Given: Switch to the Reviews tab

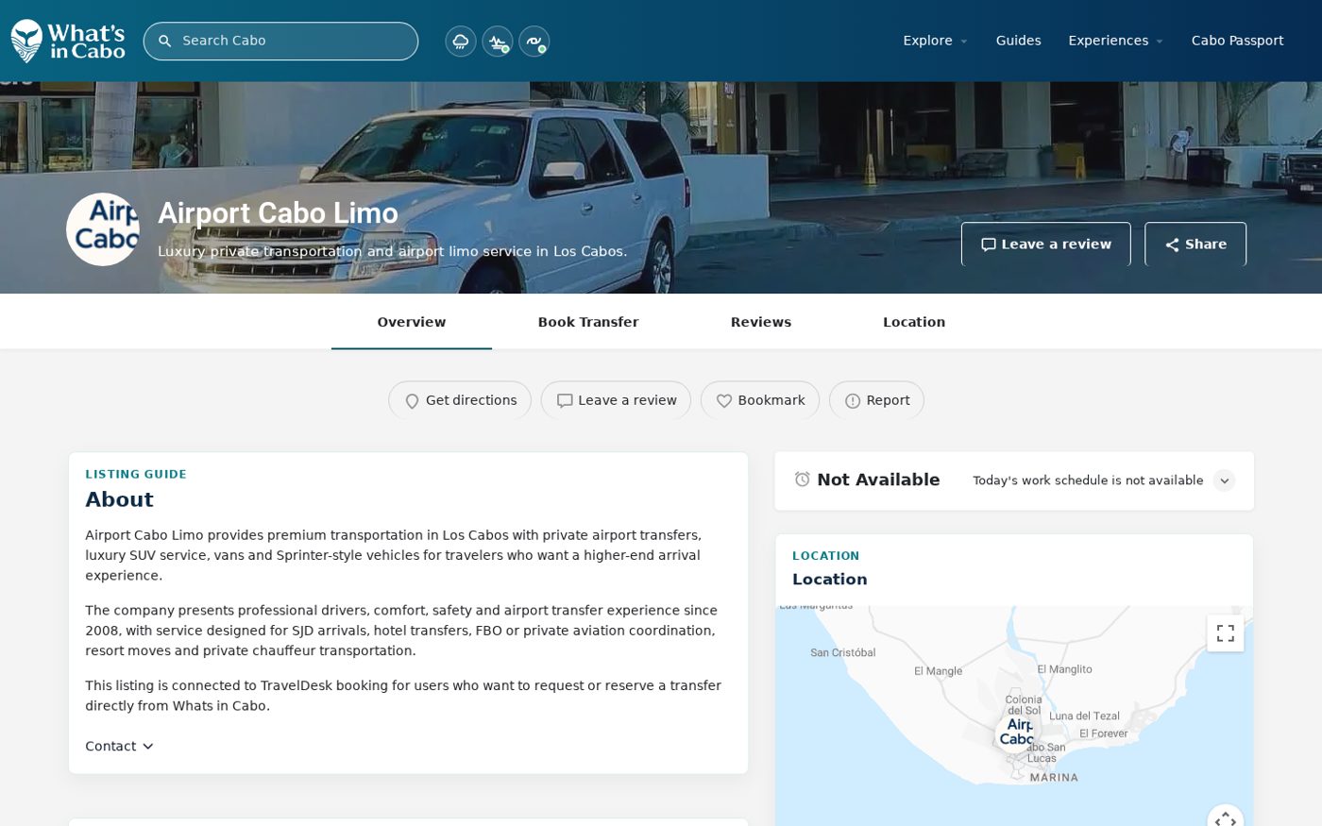Looking at the screenshot, I should click(x=761, y=322).
